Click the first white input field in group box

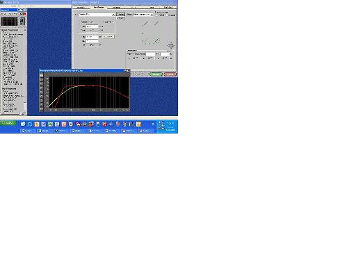(92, 26)
